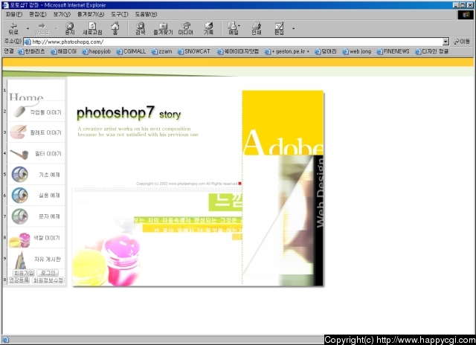Open the zzam links bar shortcut
Viewport: 476px width, 345px height.
[161, 51]
